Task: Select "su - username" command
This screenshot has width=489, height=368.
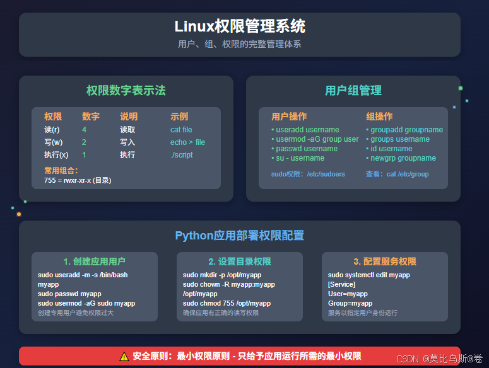Action: tap(298, 158)
